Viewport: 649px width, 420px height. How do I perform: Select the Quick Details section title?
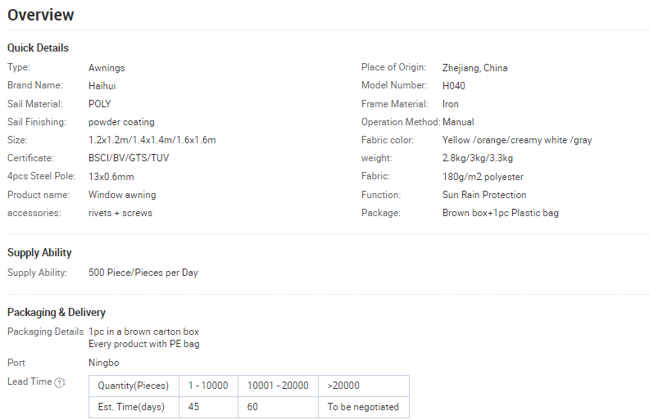pos(38,47)
